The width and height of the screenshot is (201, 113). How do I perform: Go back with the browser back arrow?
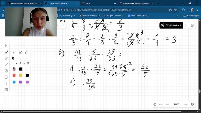(x=3, y=10)
